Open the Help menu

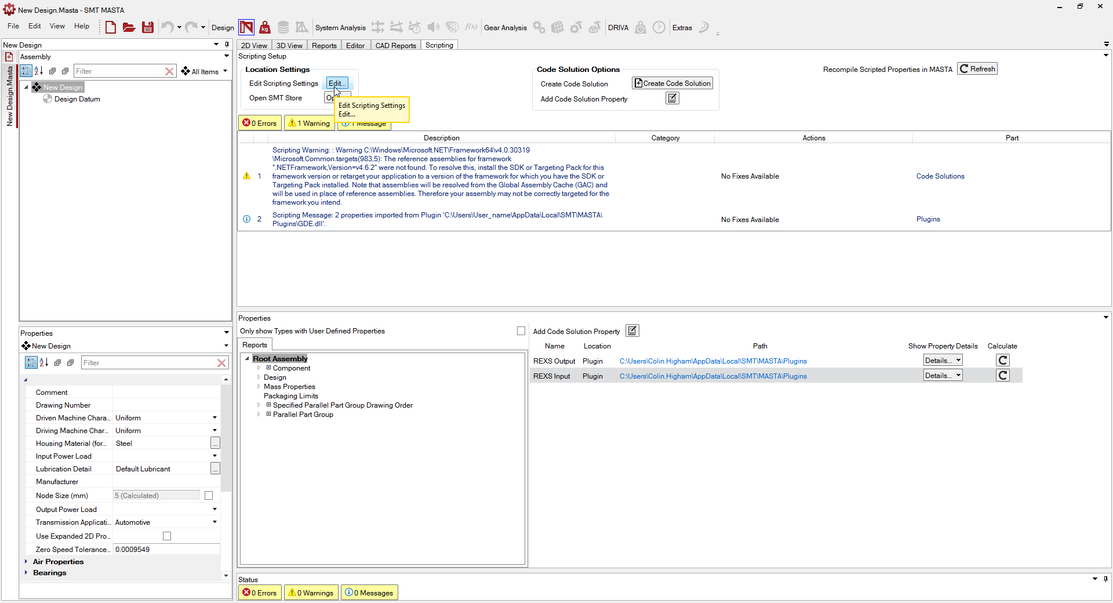(x=82, y=26)
